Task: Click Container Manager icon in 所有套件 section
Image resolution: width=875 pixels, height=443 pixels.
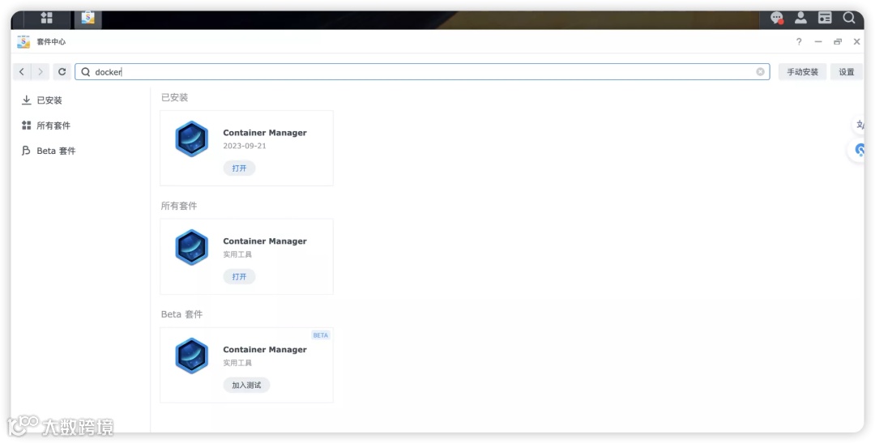Action: coord(191,247)
